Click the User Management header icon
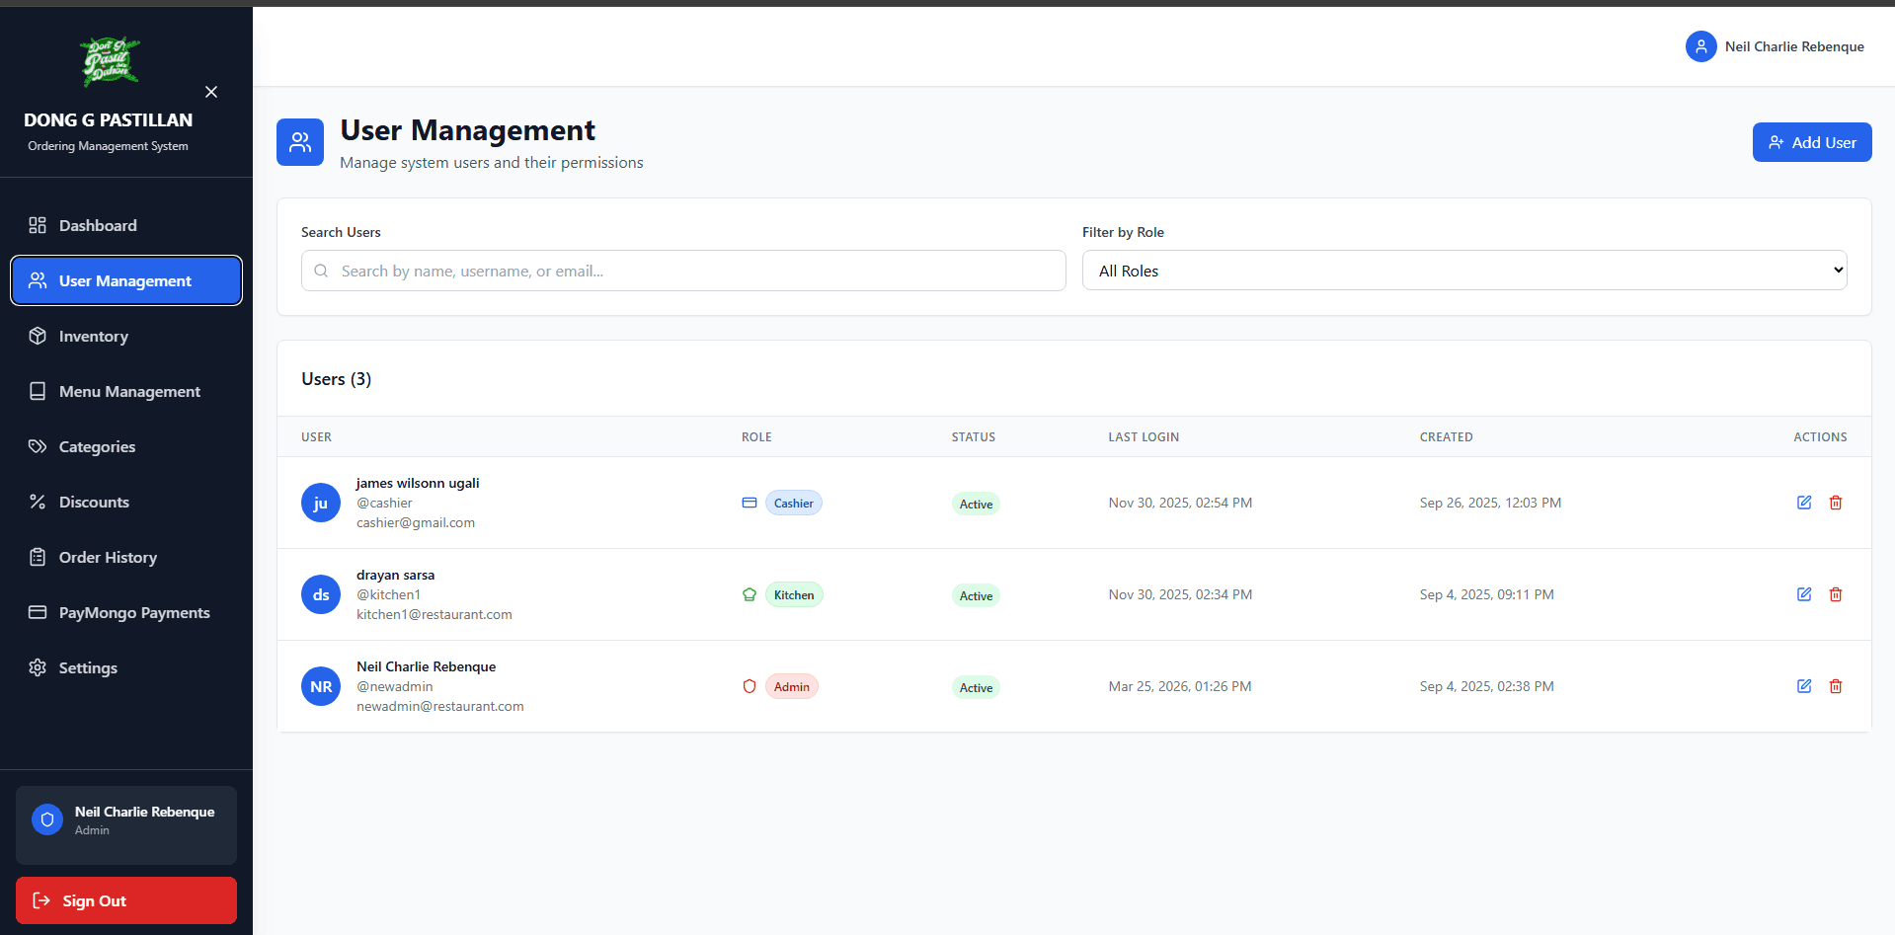This screenshot has height=935, width=1895. 300,141
